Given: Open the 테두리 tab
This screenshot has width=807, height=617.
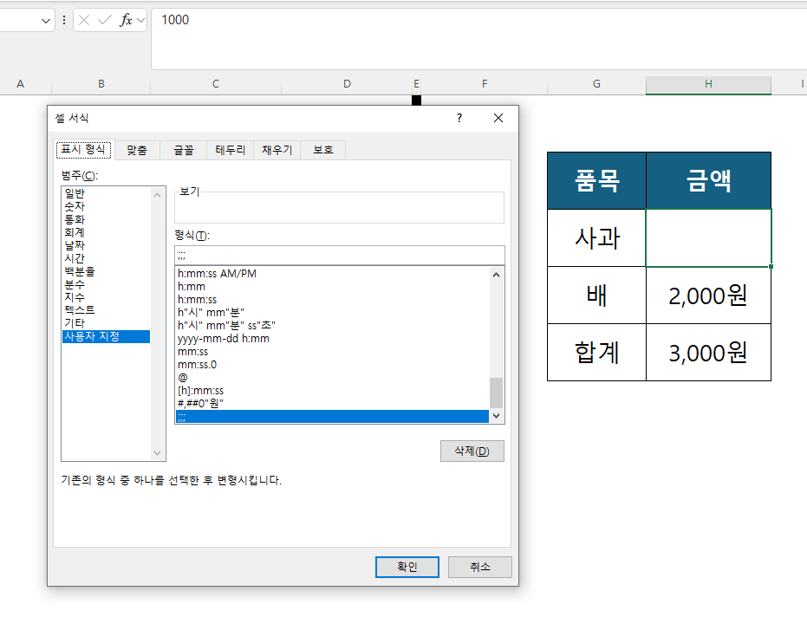Looking at the screenshot, I should (x=229, y=149).
